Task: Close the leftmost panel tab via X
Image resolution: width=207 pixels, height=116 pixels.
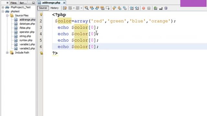Action: click(x=7, y=3)
